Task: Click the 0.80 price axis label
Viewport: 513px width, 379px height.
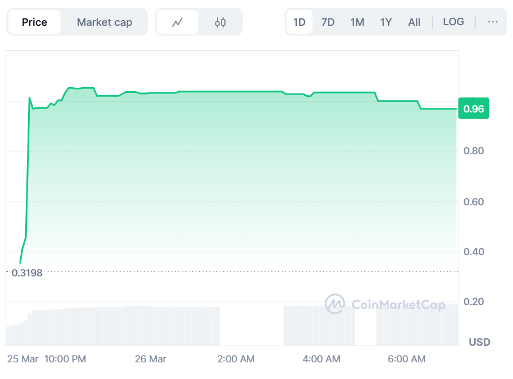Action: (x=473, y=151)
